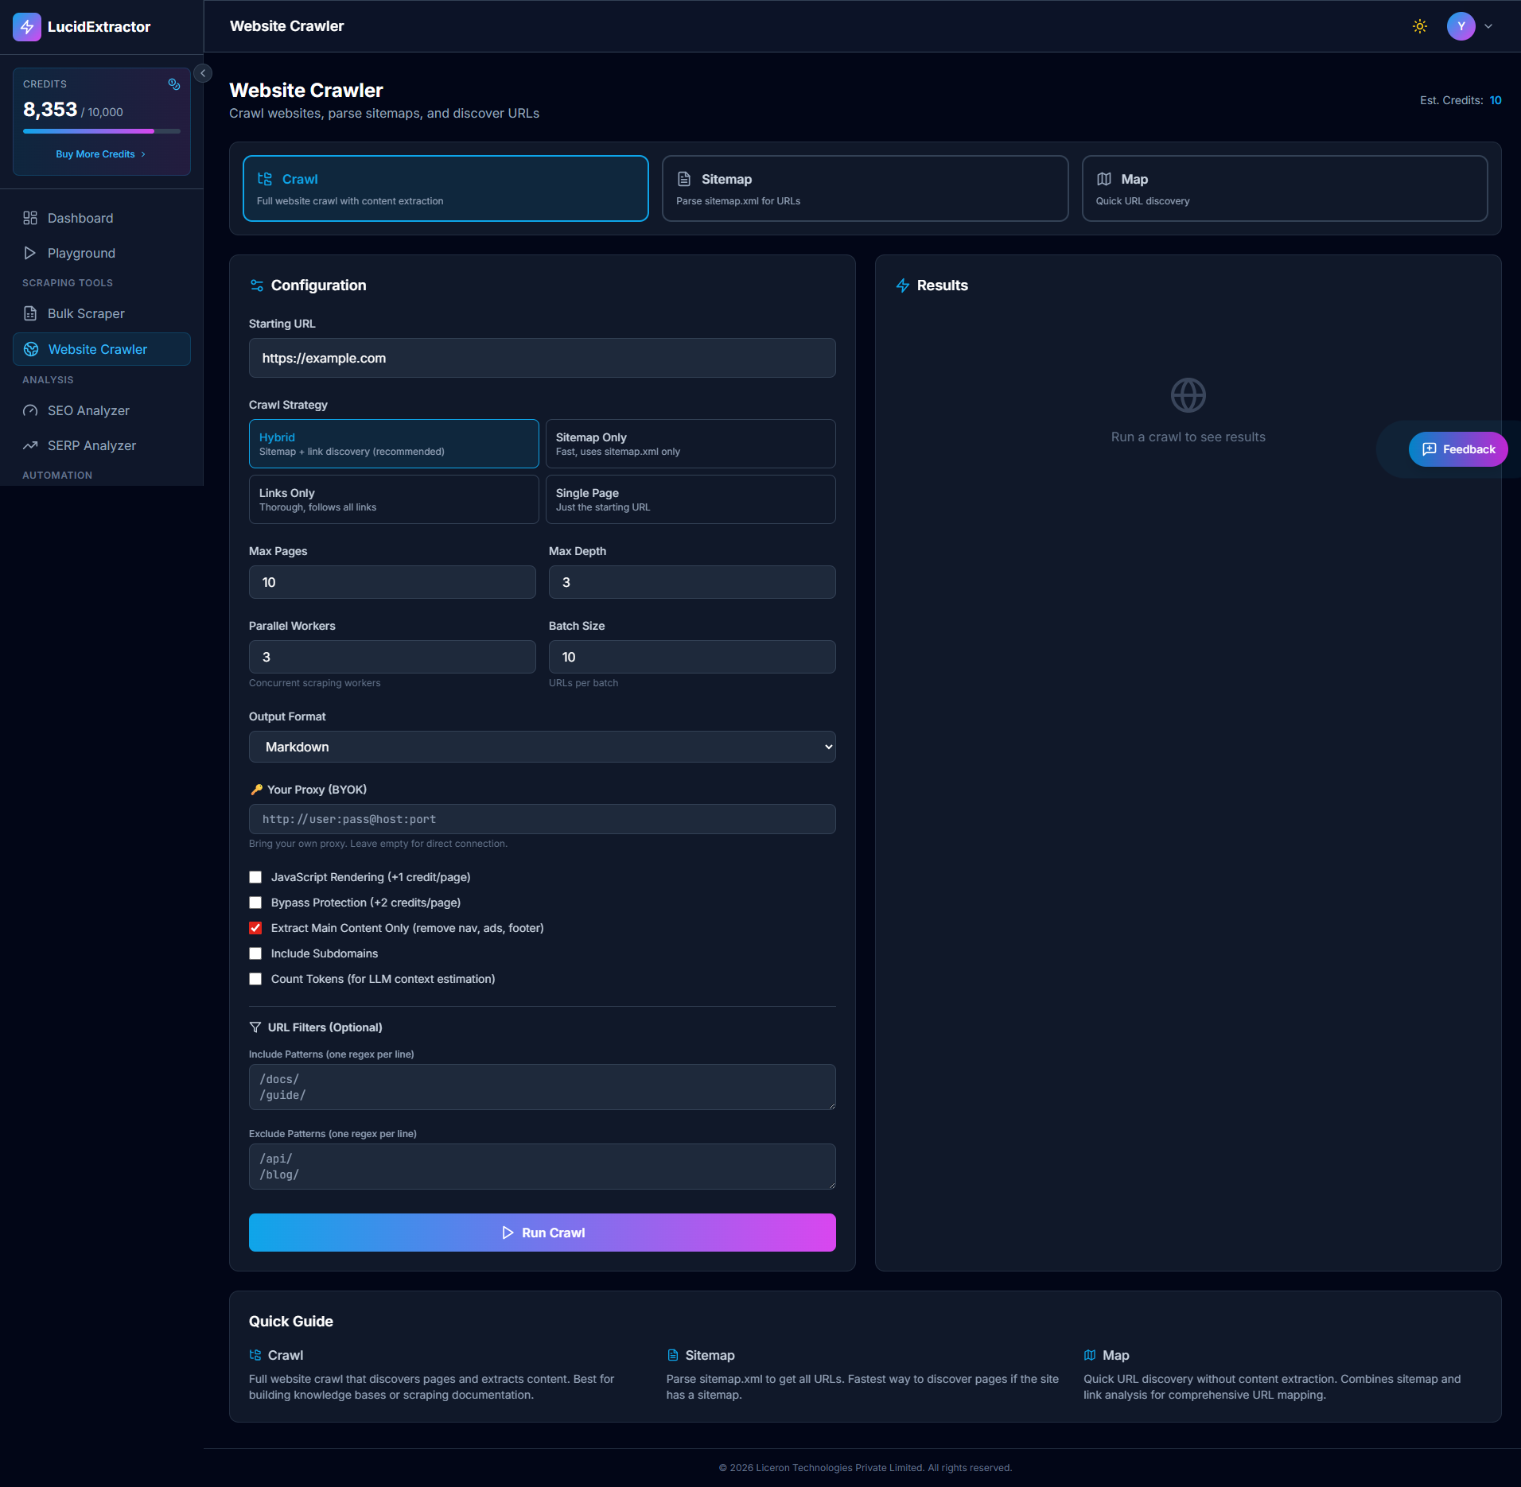The image size is (1521, 1487).
Task: Uncheck Extract Main Content Only
Action: click(x=255, y=928)
